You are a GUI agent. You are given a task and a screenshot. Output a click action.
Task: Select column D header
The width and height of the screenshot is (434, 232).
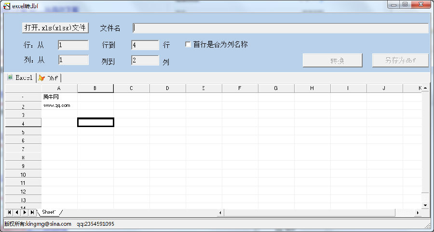(x=168, y=89)
